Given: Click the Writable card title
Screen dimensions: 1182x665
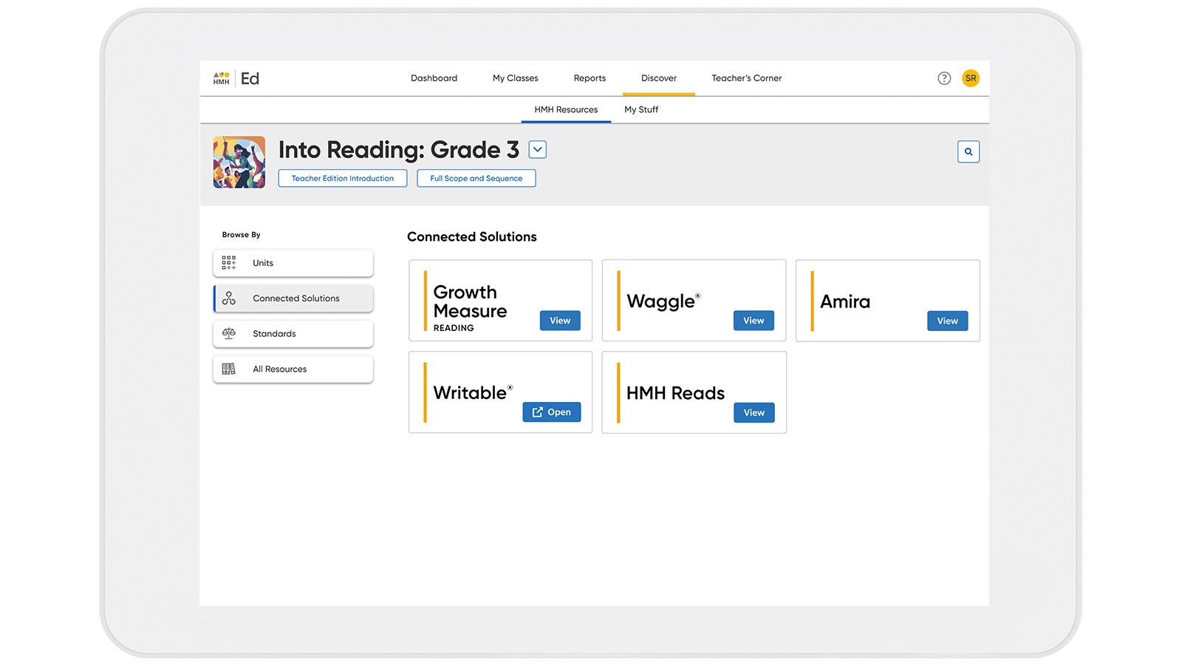Looking at the screenshot, I should coord(473,392).
